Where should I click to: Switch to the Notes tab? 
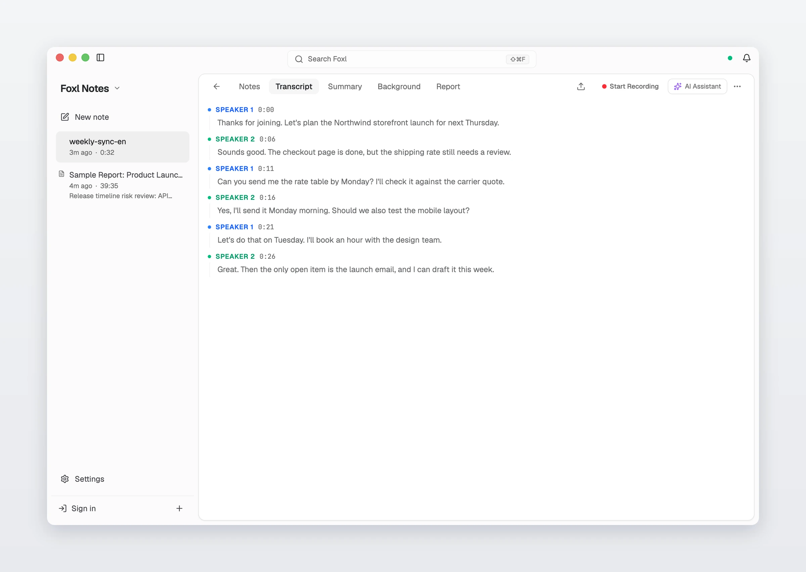point(250,86)
